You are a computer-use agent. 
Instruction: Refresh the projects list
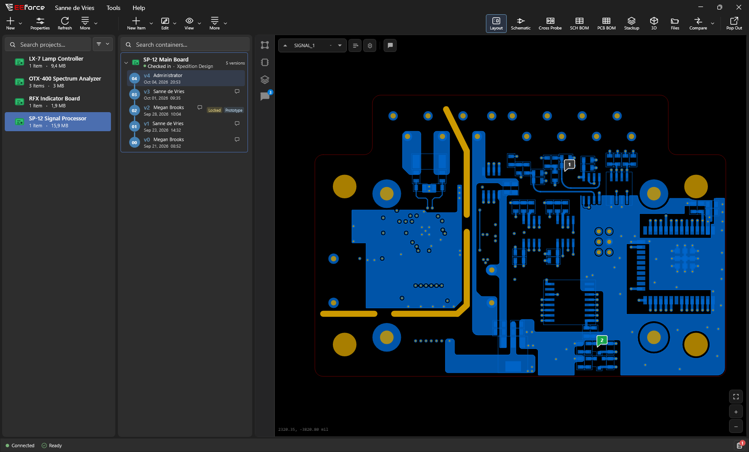click(65, 23)
